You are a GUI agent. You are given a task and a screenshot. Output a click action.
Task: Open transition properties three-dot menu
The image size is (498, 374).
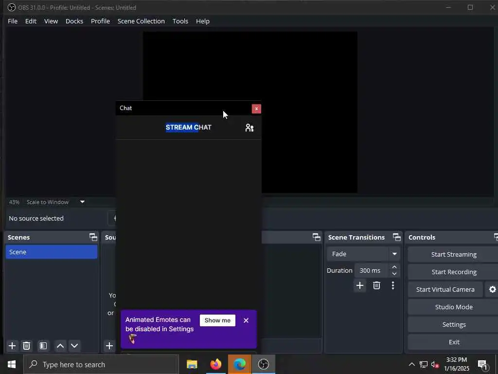pyautogui.click(x=393, y=285)
